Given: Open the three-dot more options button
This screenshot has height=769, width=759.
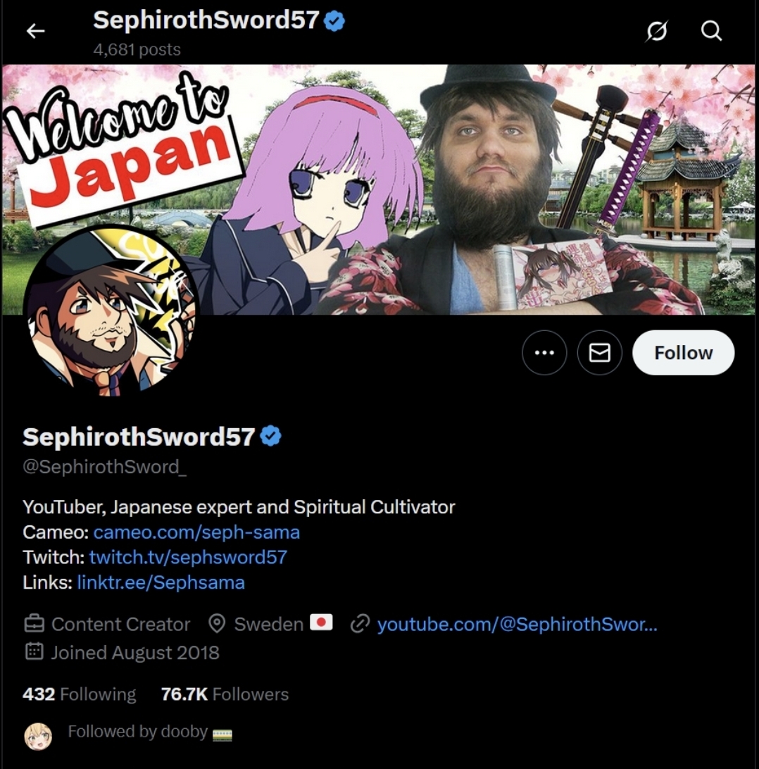Looking at the screenshot, I should coord(544,353).
